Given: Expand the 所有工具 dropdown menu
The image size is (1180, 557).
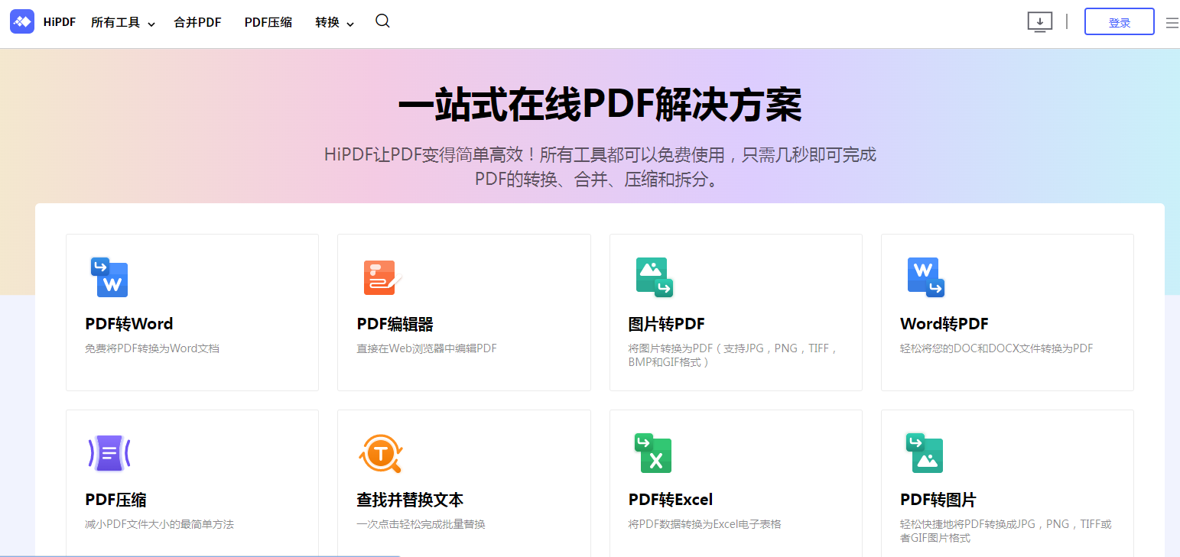Looking at the screenshot, I should (122, 23).
